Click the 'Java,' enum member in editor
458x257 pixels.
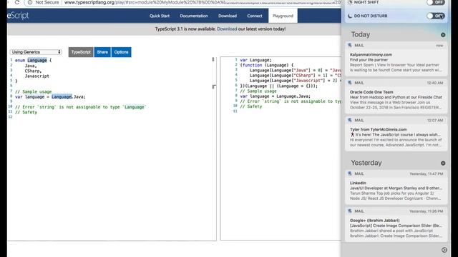tap(31, 66)
